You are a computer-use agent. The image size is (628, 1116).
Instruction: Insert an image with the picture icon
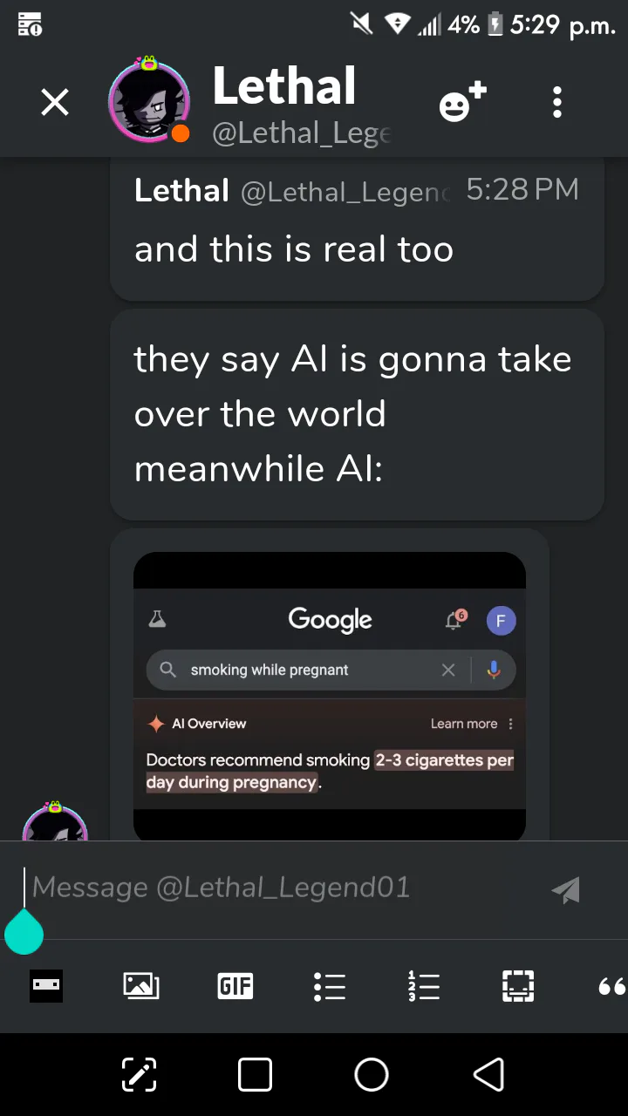pos(141,986)
